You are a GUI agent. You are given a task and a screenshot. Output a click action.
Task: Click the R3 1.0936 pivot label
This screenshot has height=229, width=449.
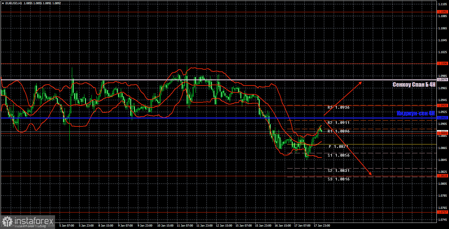339,107
